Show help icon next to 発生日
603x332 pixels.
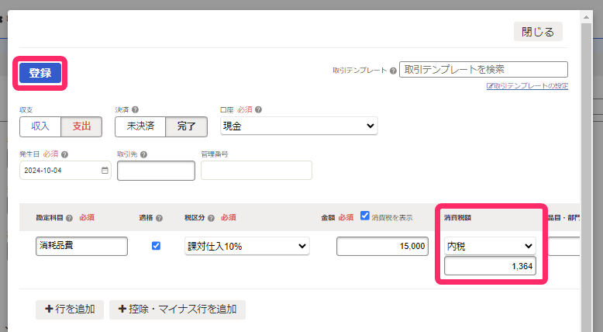64,154
